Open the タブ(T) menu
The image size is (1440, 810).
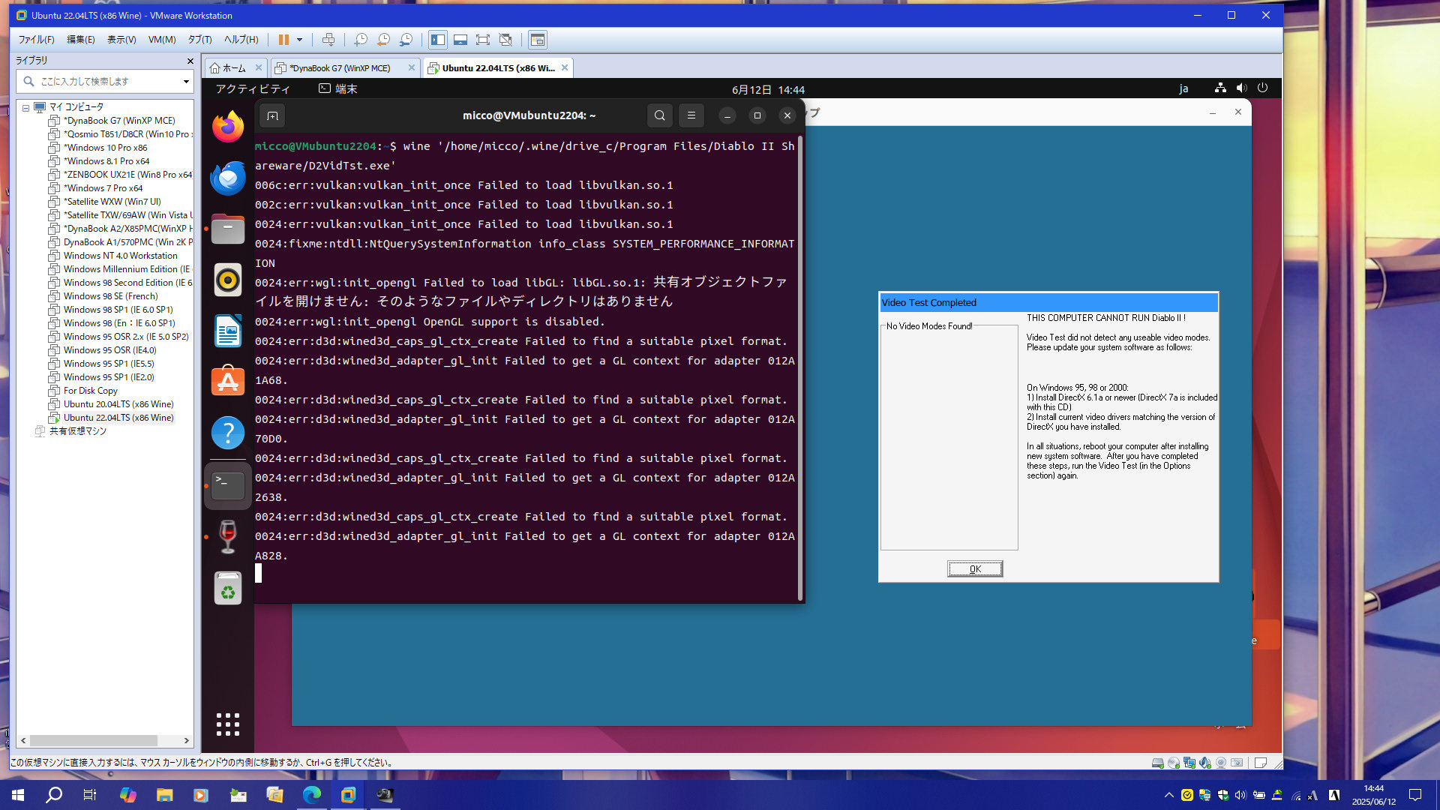pos(199,40)
